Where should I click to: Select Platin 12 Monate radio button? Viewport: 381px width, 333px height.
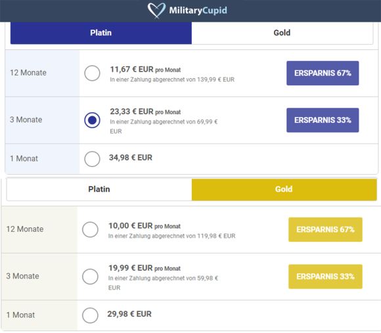92,73
